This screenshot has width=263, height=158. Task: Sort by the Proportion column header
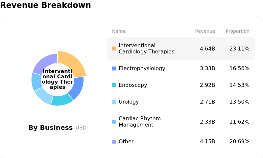click(x=237, y=31)
